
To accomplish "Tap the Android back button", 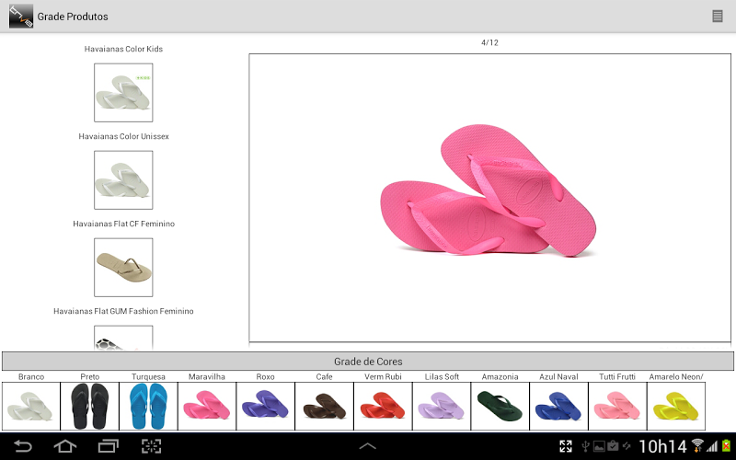I will click(22, 446).
